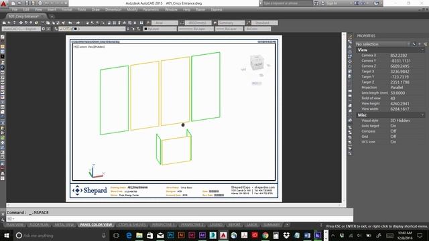Open Word from the taskbar
429x241 pixels.
(307, 235)
